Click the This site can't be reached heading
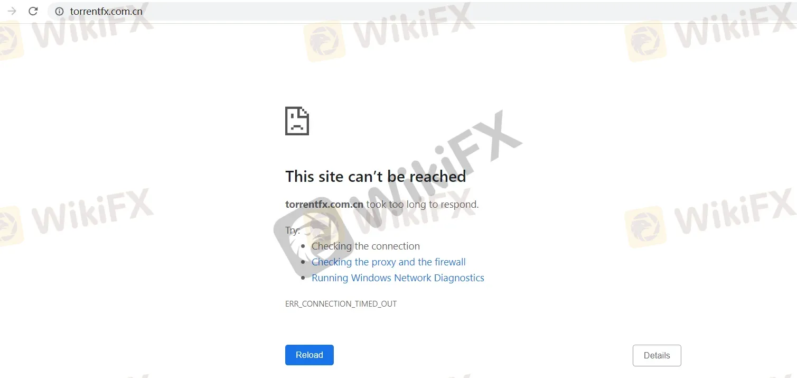This screenshot has width=797, height=378. click(376, 177)
